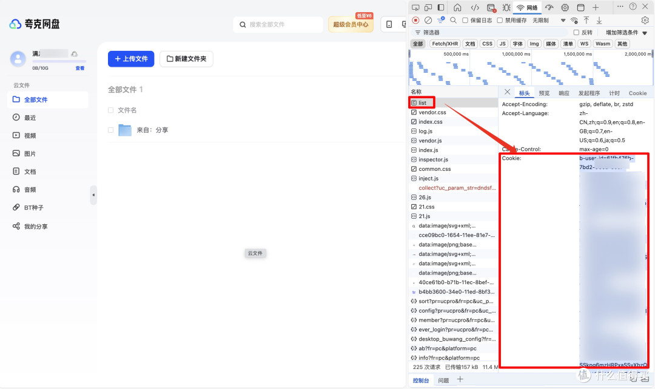Filter requests by Fetch/XHR
This screenshot has height=389, width=655.
pos(445,44)
